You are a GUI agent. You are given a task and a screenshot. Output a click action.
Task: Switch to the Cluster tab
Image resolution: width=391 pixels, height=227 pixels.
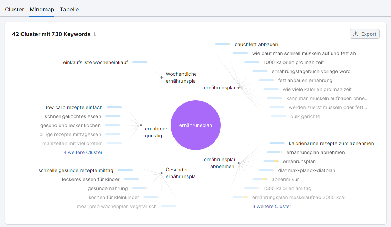[14, 9]
